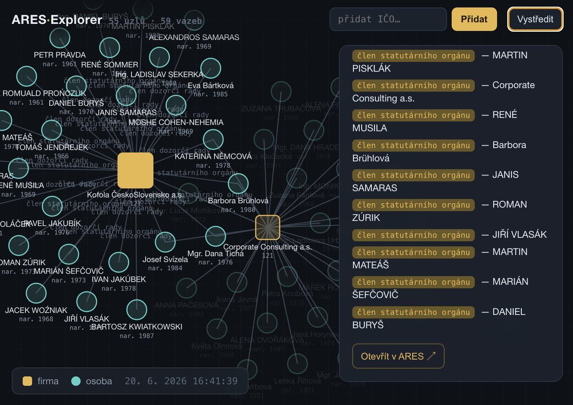
Task: Click the JACEK WOŹNIAK person node
Action: 36,293
